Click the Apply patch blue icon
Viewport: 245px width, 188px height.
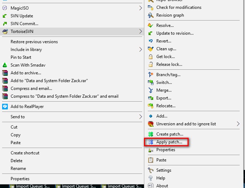[151, 142]
